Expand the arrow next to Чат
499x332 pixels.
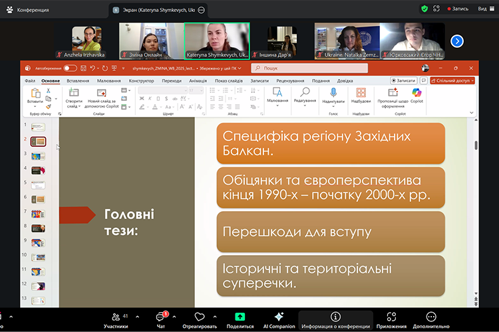coord(174,317)
